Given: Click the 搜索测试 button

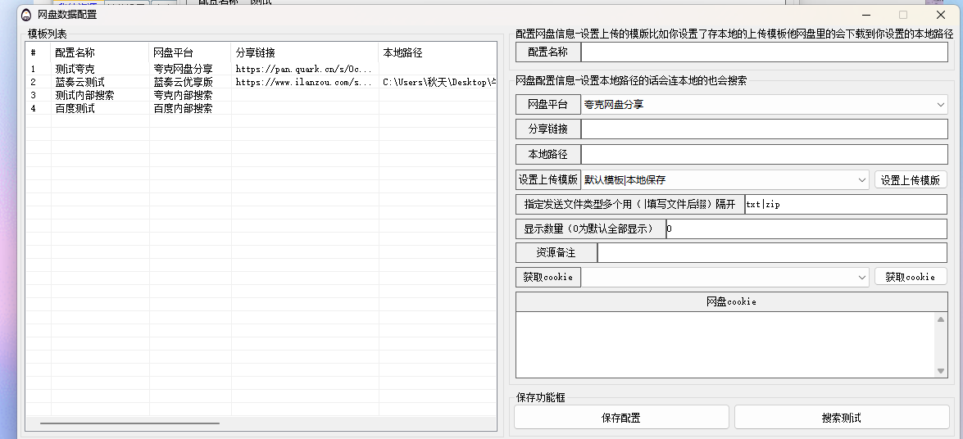Looking at the screenshot, I should point(841,418).
